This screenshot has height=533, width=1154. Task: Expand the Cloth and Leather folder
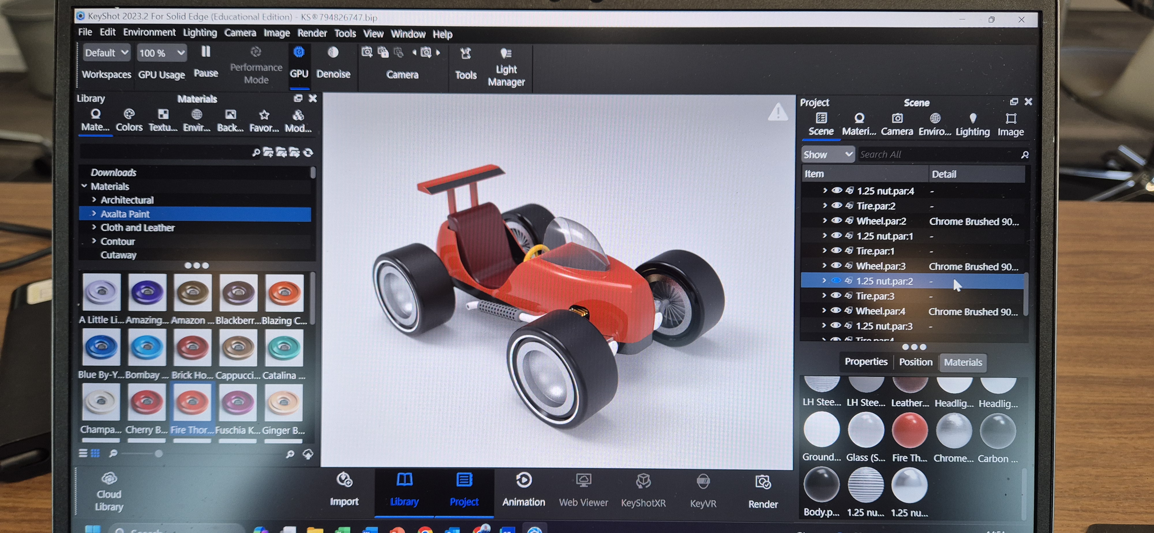coord(94,228)
